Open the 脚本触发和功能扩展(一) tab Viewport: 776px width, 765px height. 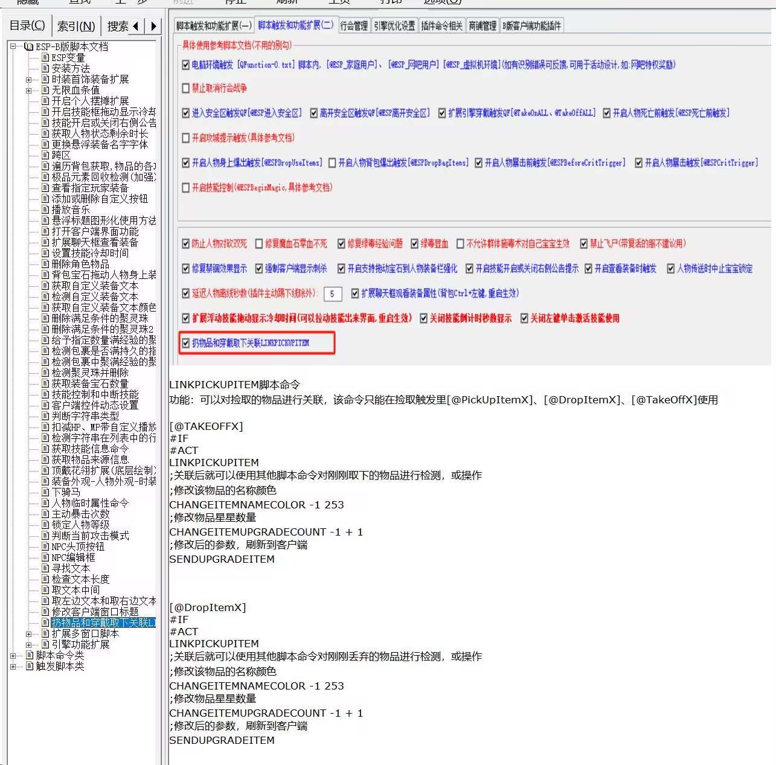click(x=214, y=25)
